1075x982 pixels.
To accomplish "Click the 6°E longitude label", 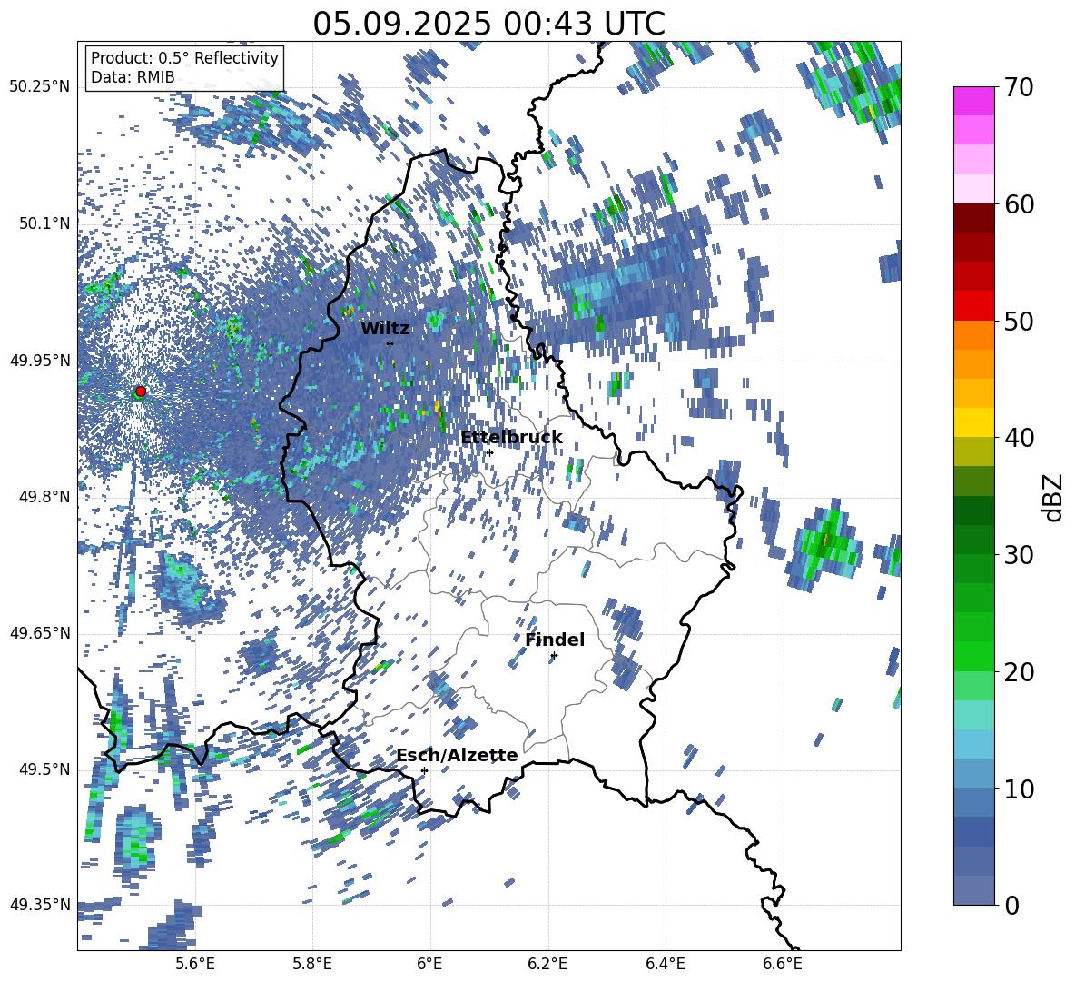I will (x=429, y=964).
